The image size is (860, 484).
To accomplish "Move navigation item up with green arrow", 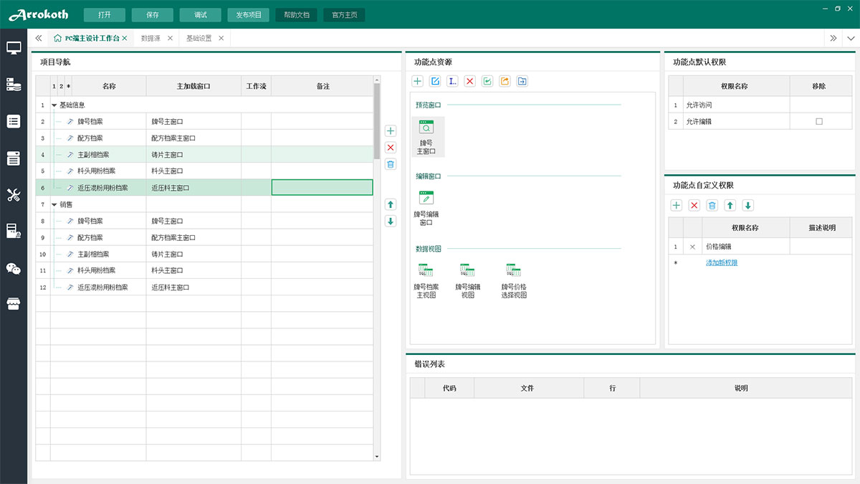I will (x=391, y=204).
